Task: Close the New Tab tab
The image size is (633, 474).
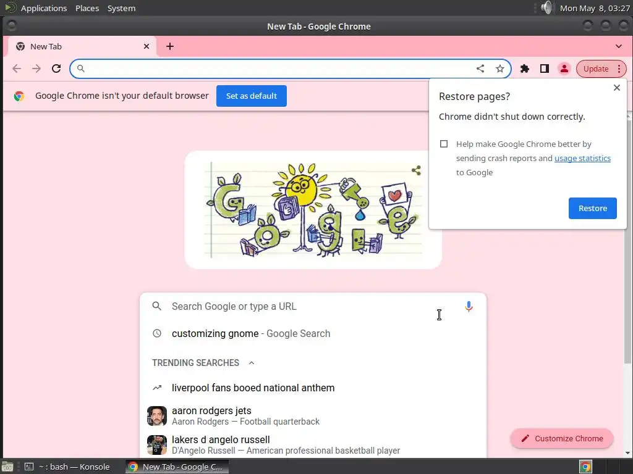Action: pos(147,46)
